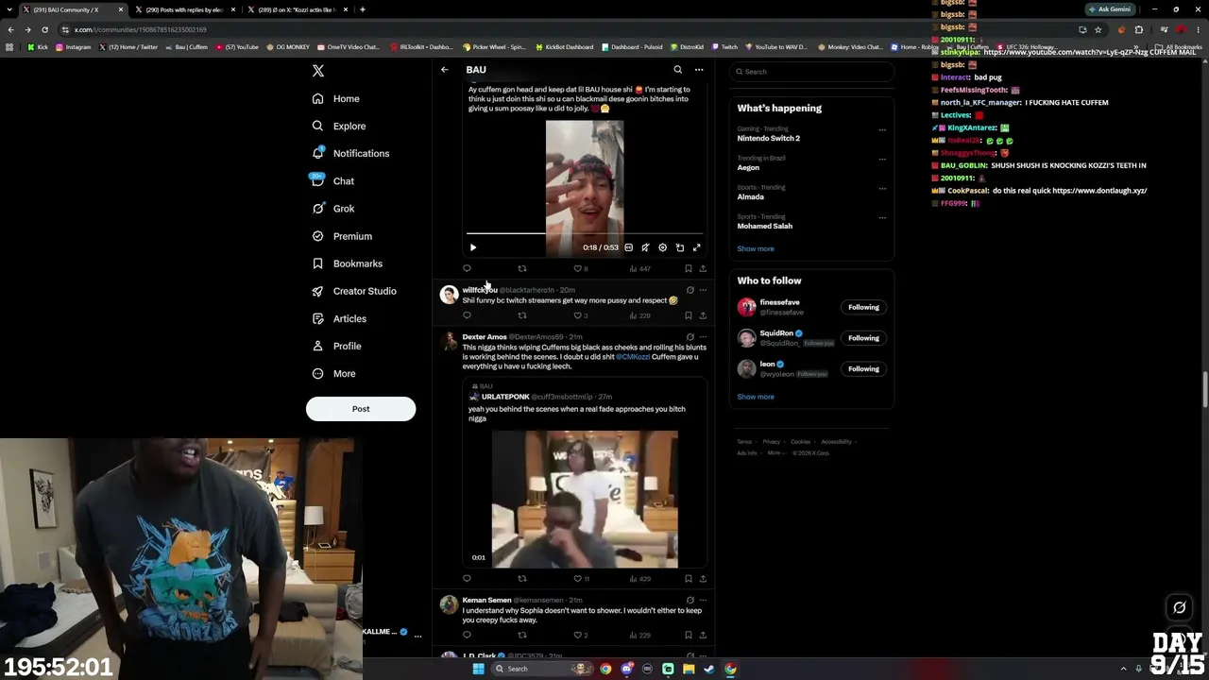
Task: Open Bookmarks in the X sidebar
Action: [347, 264]
